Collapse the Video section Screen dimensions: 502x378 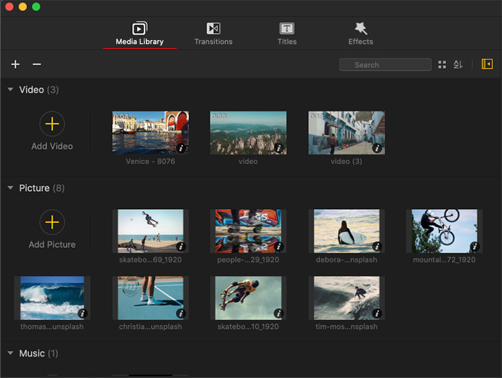click(10, 90)
